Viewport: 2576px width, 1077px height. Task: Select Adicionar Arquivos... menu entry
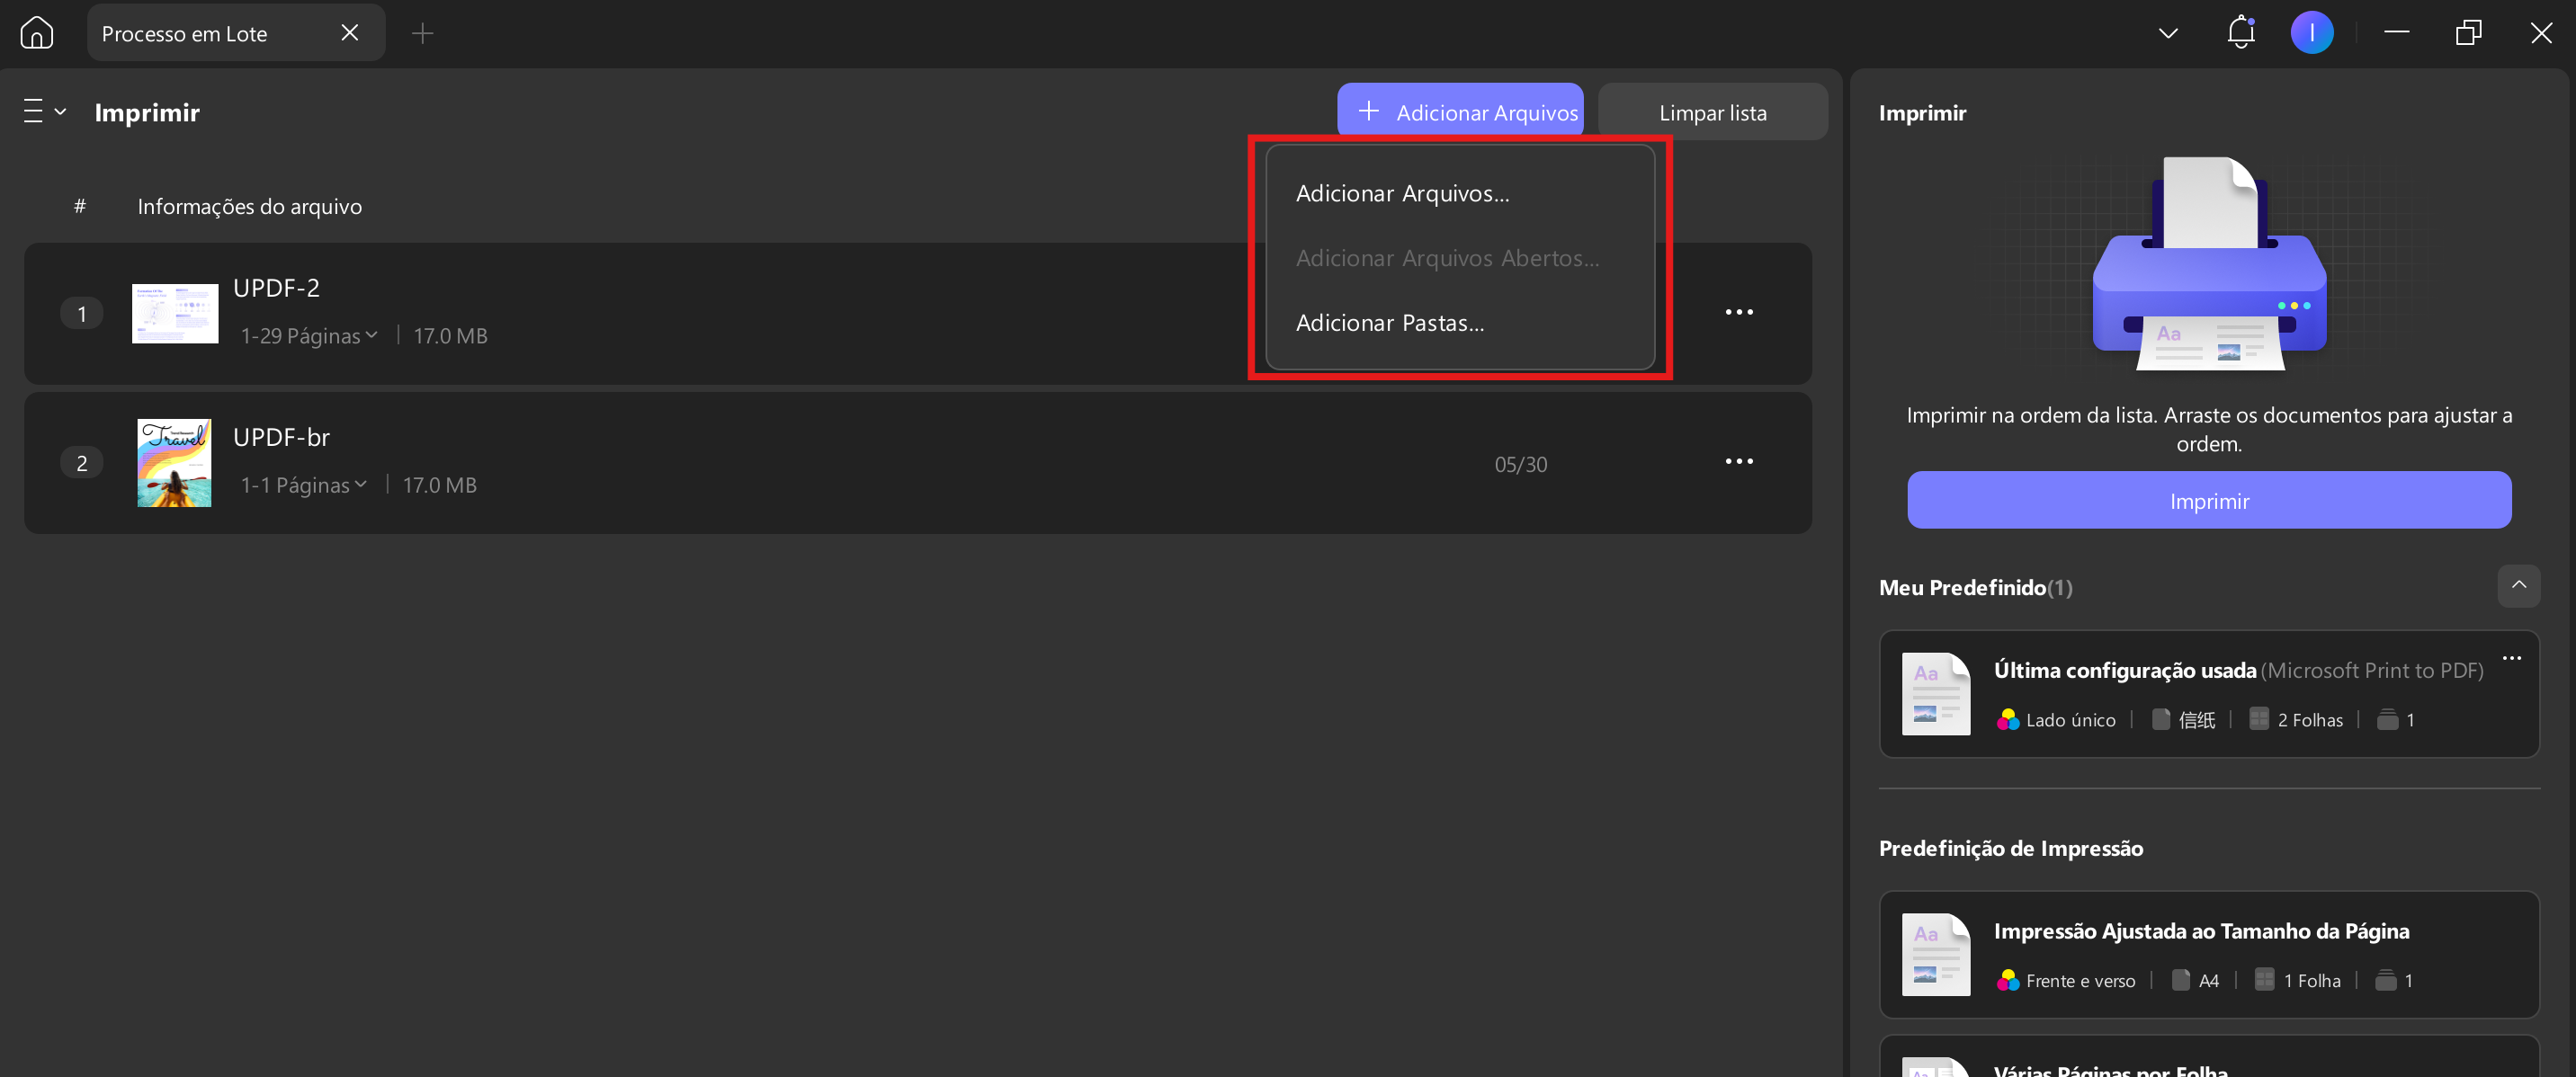(1460, 194)
